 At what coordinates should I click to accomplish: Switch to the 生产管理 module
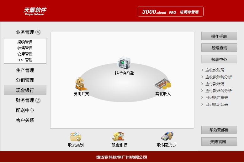coord(25,70)
